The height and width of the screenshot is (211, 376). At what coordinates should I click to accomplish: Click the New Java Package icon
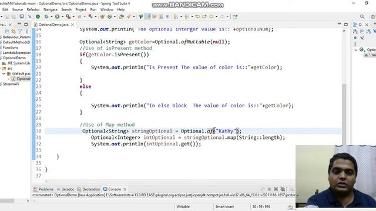click(102, 16)
